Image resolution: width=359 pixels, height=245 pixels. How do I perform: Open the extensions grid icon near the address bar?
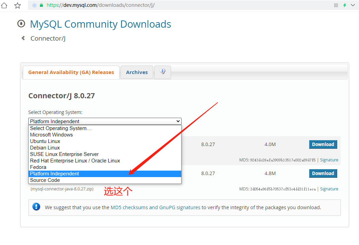336,5
